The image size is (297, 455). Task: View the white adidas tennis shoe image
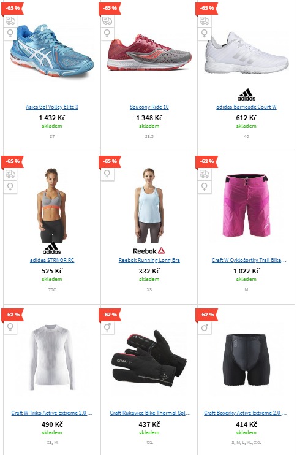click(x=246, y=53)
